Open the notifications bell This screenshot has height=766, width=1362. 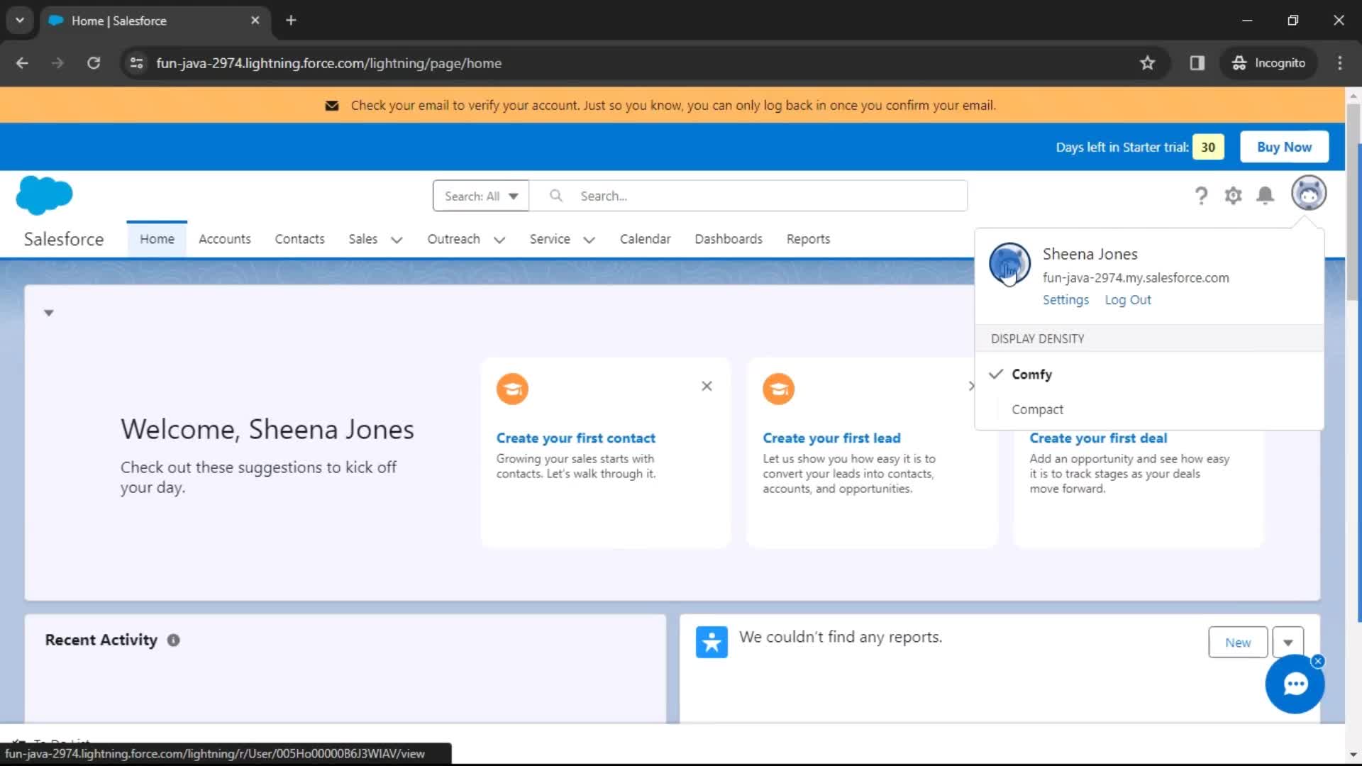[1266, 196]
